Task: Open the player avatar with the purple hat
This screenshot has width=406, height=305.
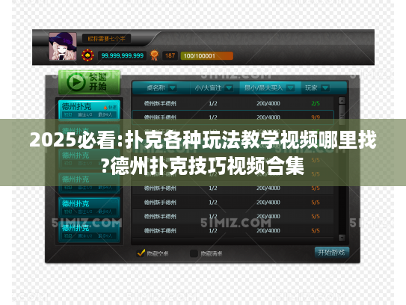Action: 63,46
